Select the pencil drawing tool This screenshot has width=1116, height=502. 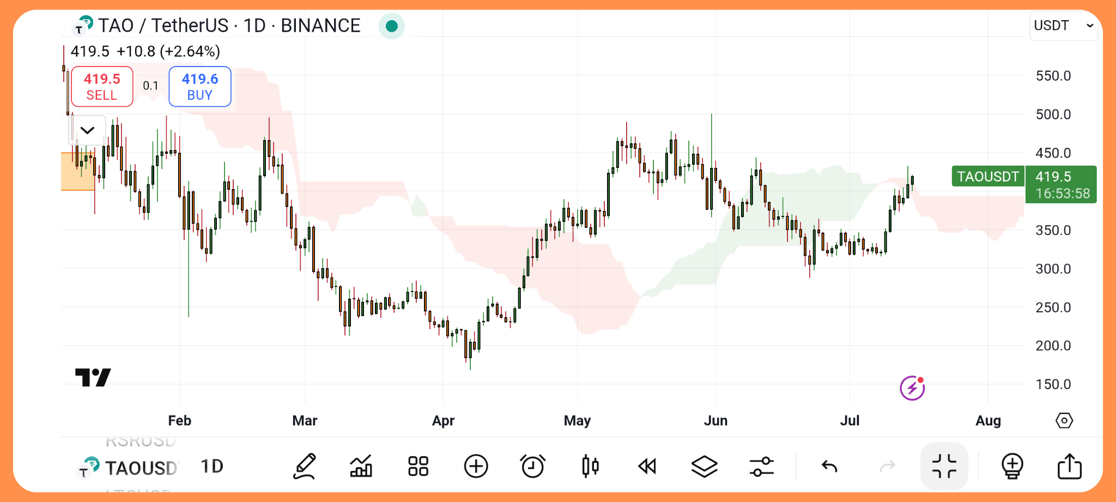coord(305,467)
